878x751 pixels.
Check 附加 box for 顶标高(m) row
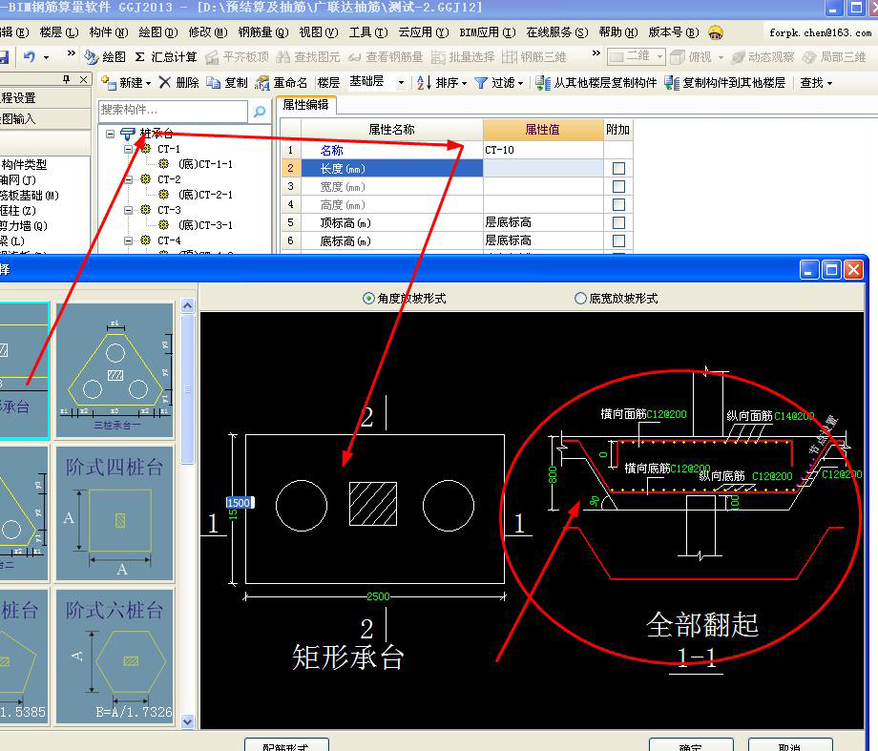(618, 223)
